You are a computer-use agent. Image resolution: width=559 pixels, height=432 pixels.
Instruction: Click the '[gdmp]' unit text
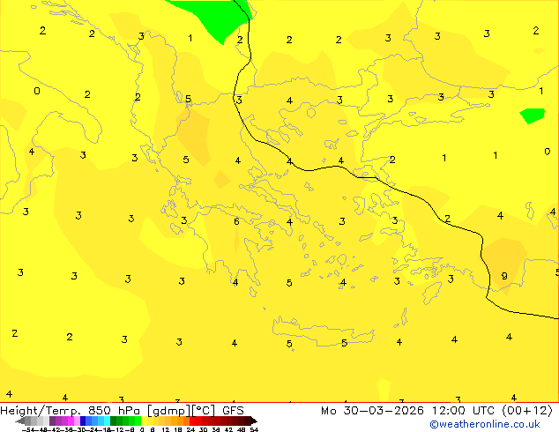point(169,411)
